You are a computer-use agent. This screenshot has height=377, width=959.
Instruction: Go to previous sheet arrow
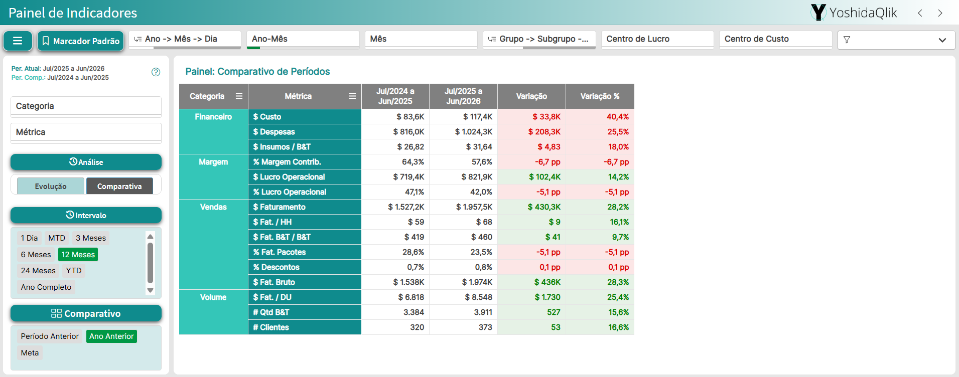point(920,13)
